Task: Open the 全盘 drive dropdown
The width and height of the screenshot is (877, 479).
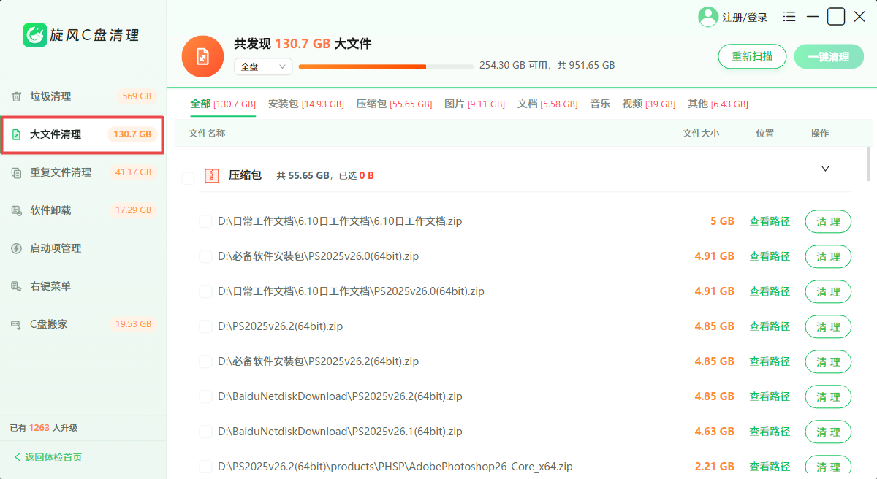Action: coord(263,66)
